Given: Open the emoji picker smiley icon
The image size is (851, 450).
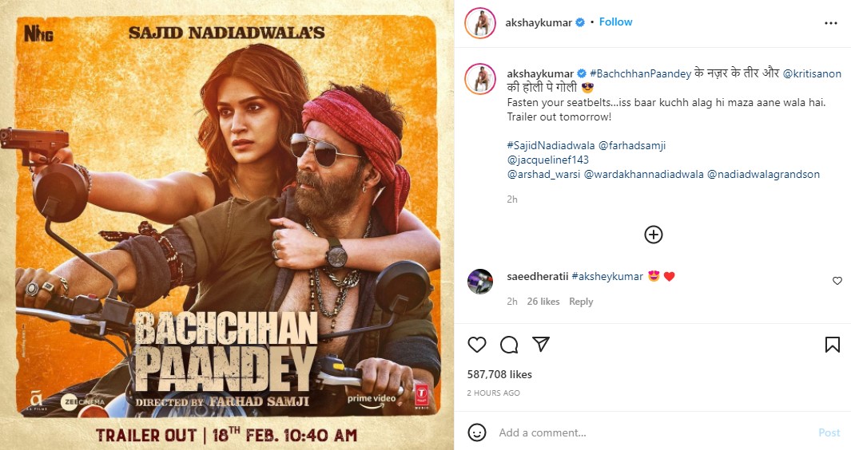Looking at the screenshot, I should pos(476,432).
